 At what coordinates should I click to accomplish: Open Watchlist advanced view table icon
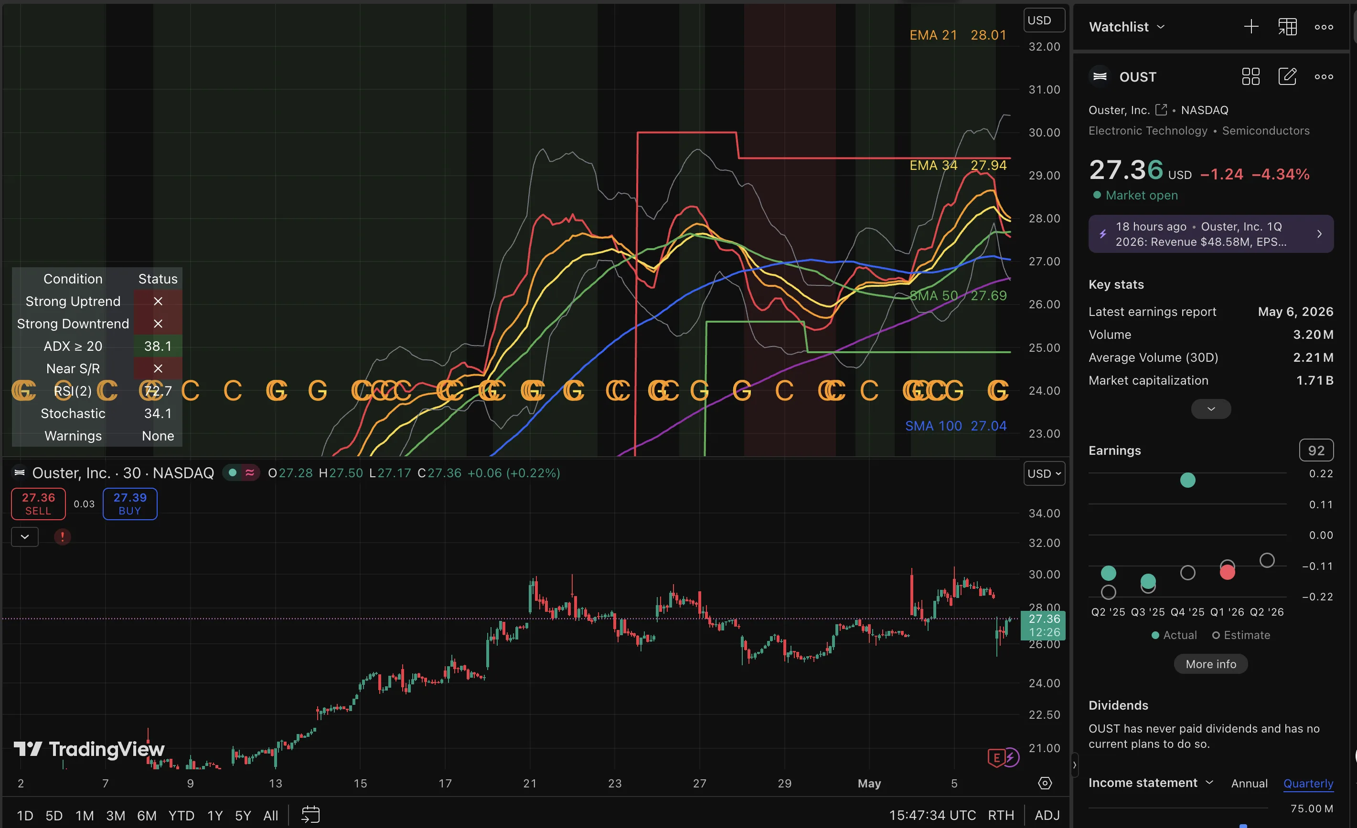(x=1287, y=26)
